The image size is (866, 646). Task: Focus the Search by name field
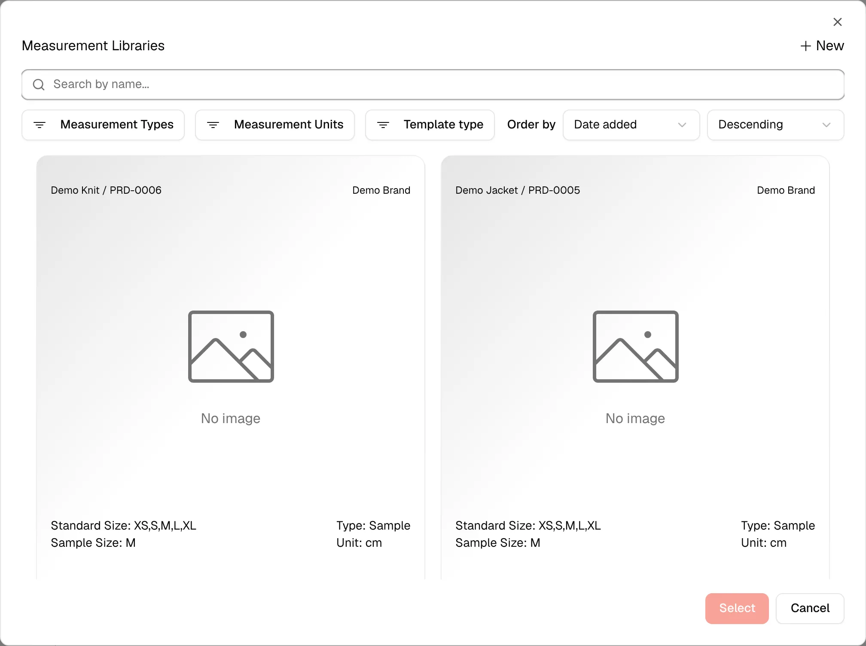pos(433,85)
